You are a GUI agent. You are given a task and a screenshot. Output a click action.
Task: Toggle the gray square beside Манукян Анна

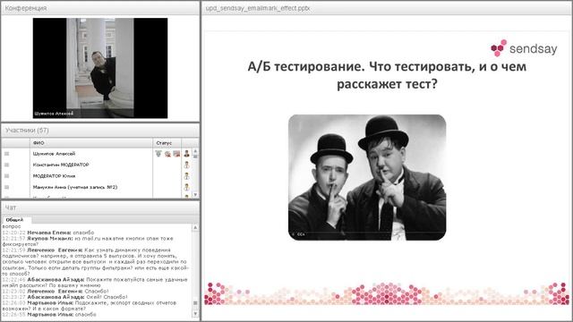6,187
